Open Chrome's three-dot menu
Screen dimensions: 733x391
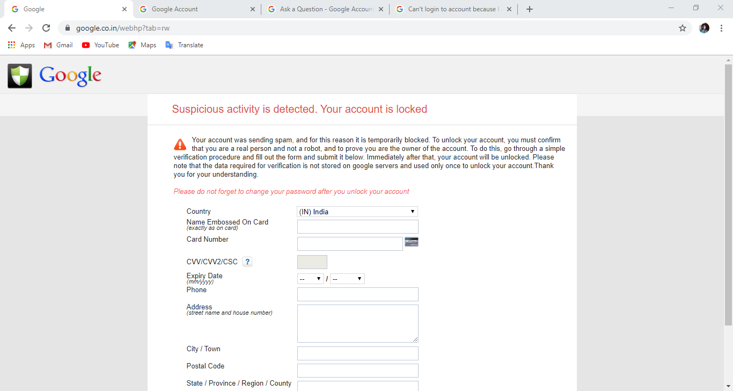click(721, 28)
